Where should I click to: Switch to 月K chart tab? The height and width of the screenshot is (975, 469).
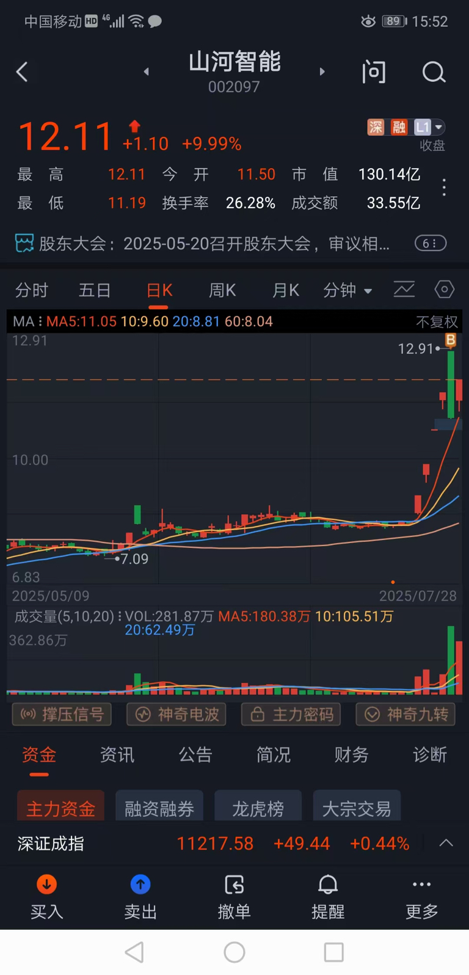click(x=286, y=290)
